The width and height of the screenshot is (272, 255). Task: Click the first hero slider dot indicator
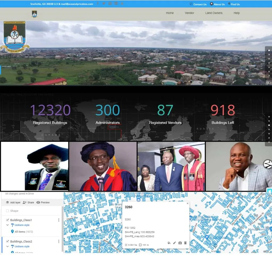pos(269,50)
